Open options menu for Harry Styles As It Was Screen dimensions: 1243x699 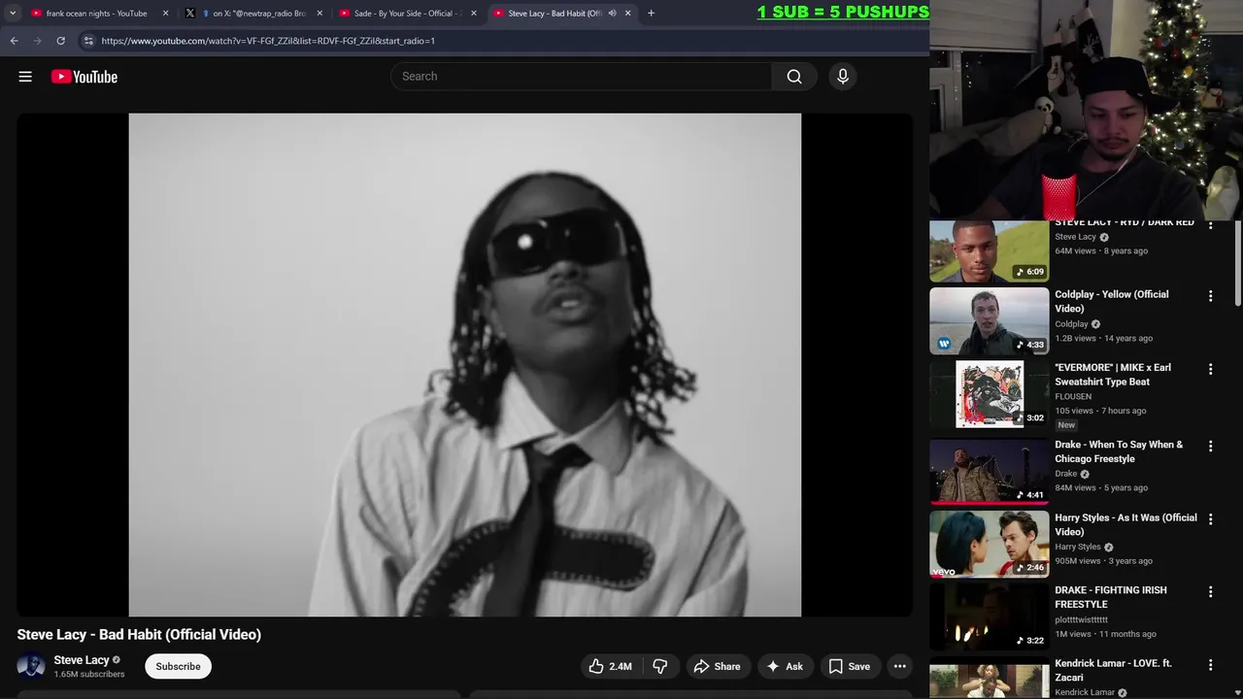(1210, 519)
